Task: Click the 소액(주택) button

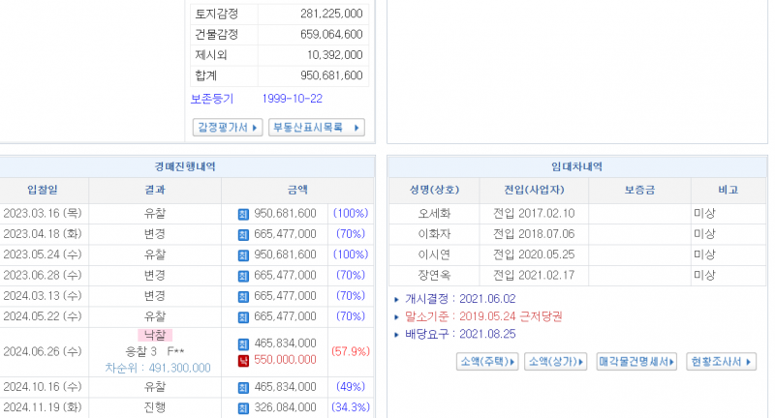Action: click(487, 362)
